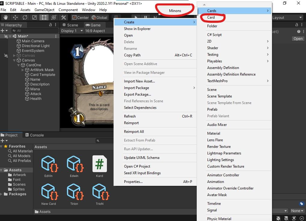Open the Assets menu

click(25, 10)
